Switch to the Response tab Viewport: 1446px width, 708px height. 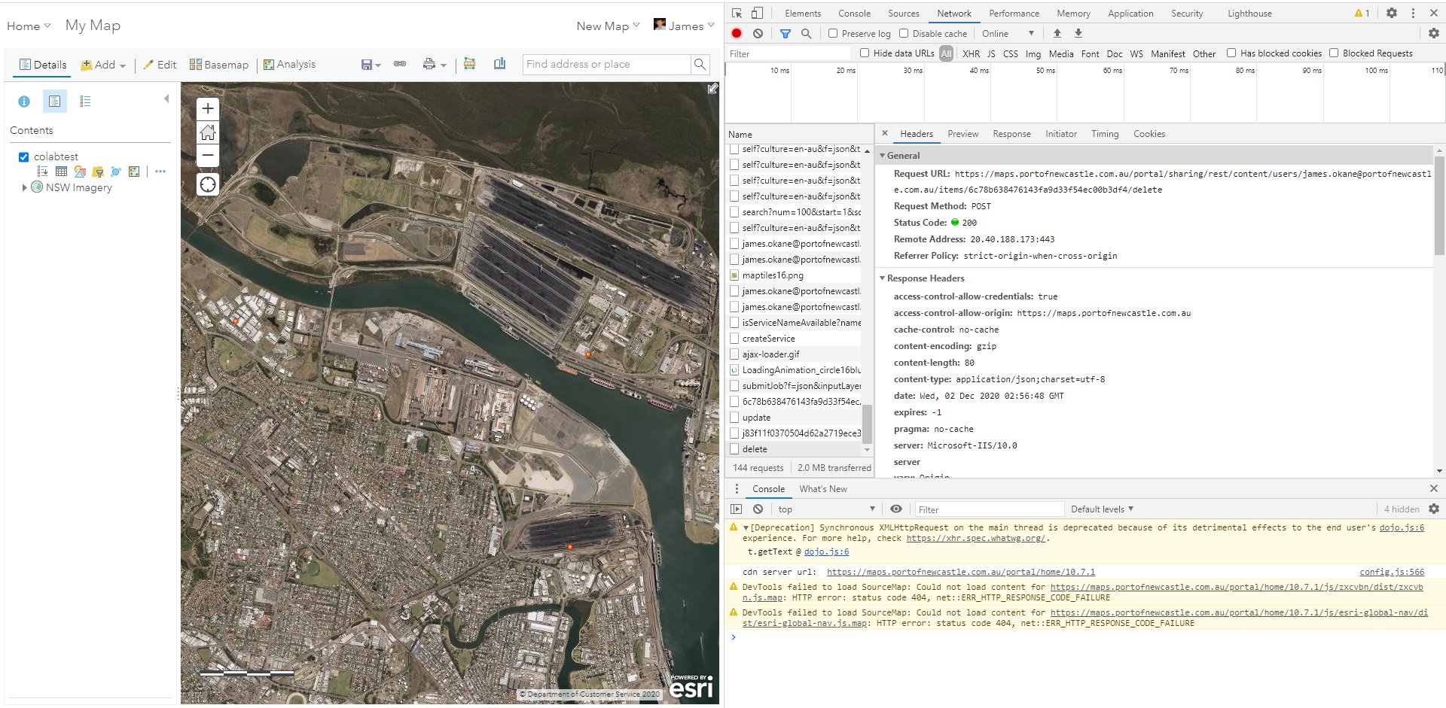coord(1011,134)
